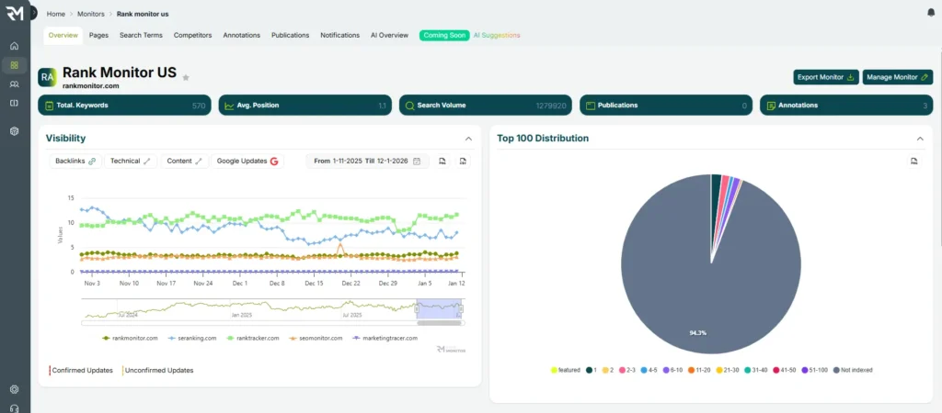This screenshot has width=942, height=413.
Task: Click the home icon in the sidebar
Action: [x=14, y=46]
